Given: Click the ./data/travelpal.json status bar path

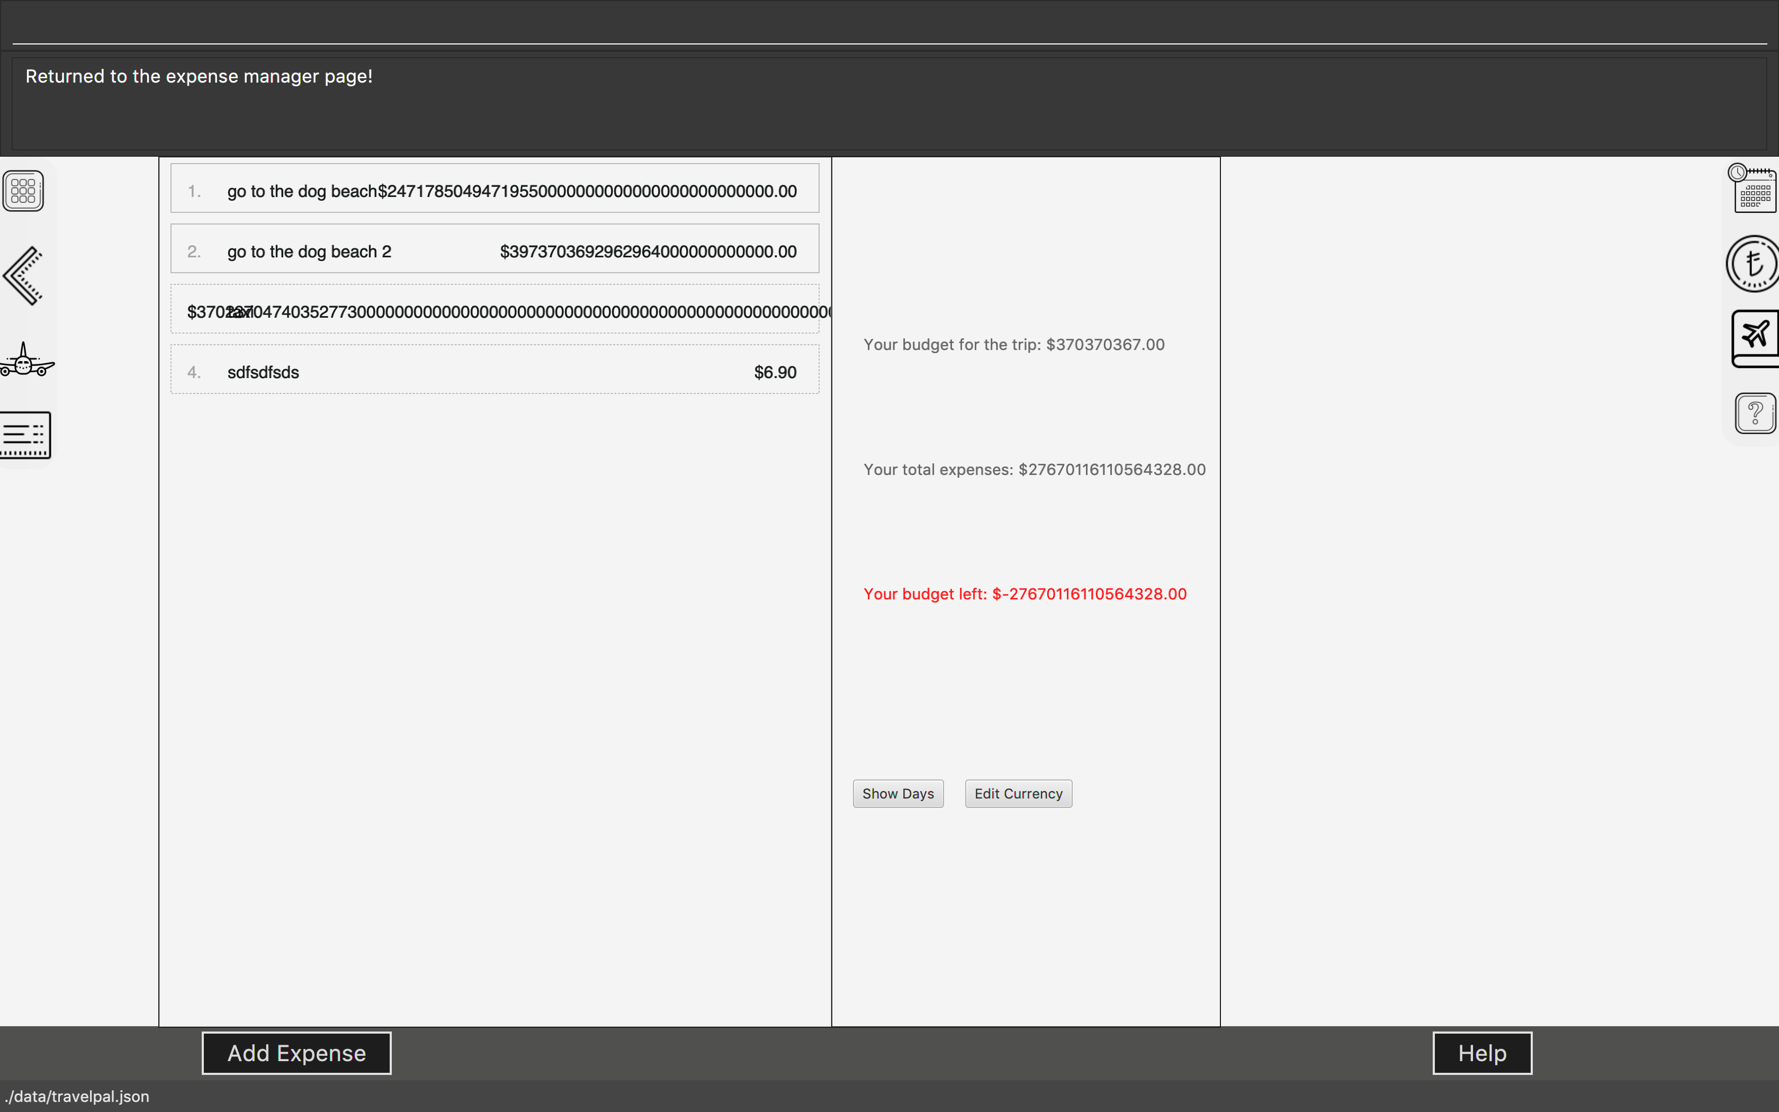Looking at the screenshot, I should [76, 1097].
